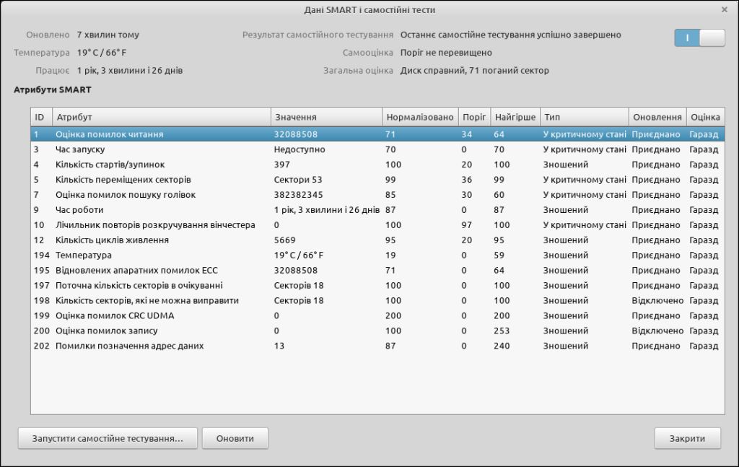The image size is (739, 467).
Task: Click the Атрибути SMART section heading
Action: pyautogui.click(x=52, y=90)
